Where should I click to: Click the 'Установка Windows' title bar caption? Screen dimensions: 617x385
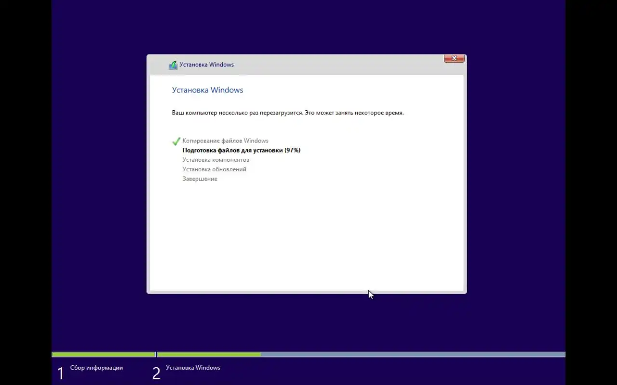206,64
